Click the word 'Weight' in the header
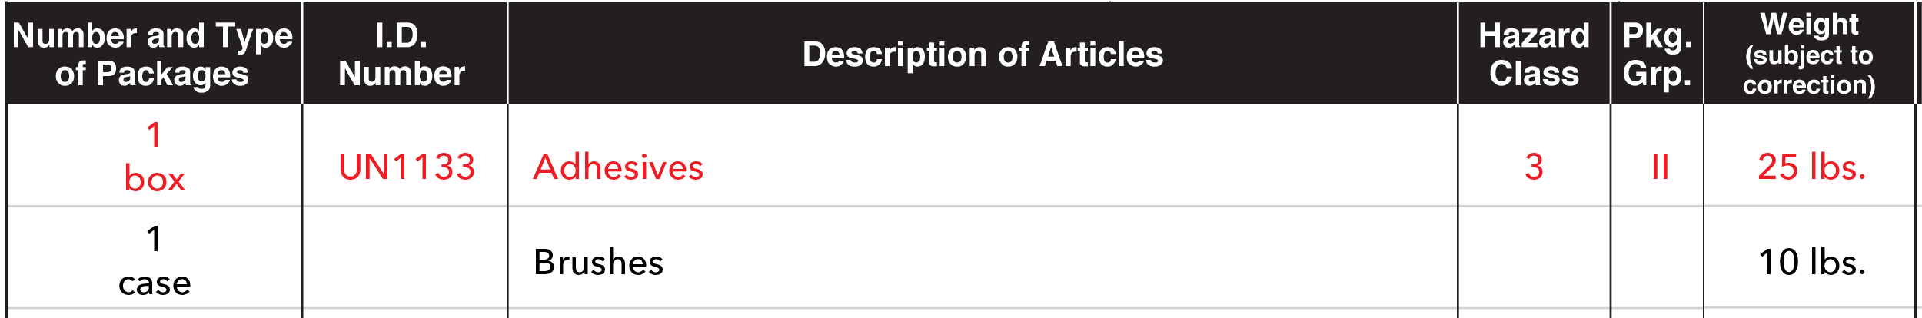 (1809, 25)
